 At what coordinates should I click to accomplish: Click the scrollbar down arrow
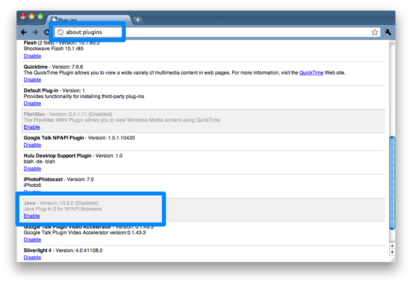pos(392,253)
